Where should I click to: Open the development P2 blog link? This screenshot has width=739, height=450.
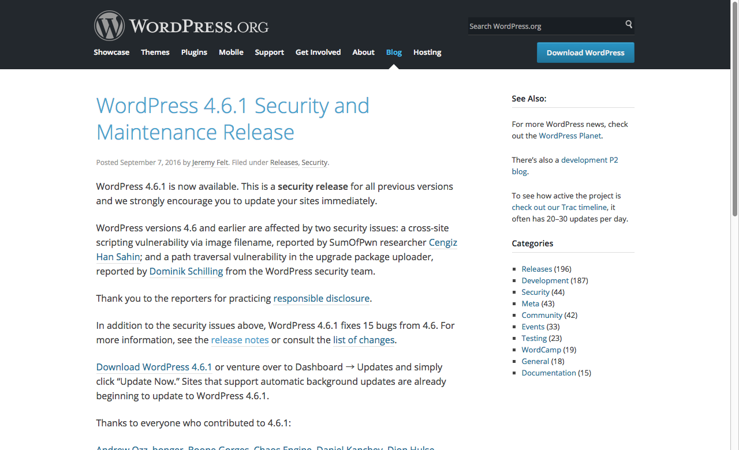pos(565,166)
